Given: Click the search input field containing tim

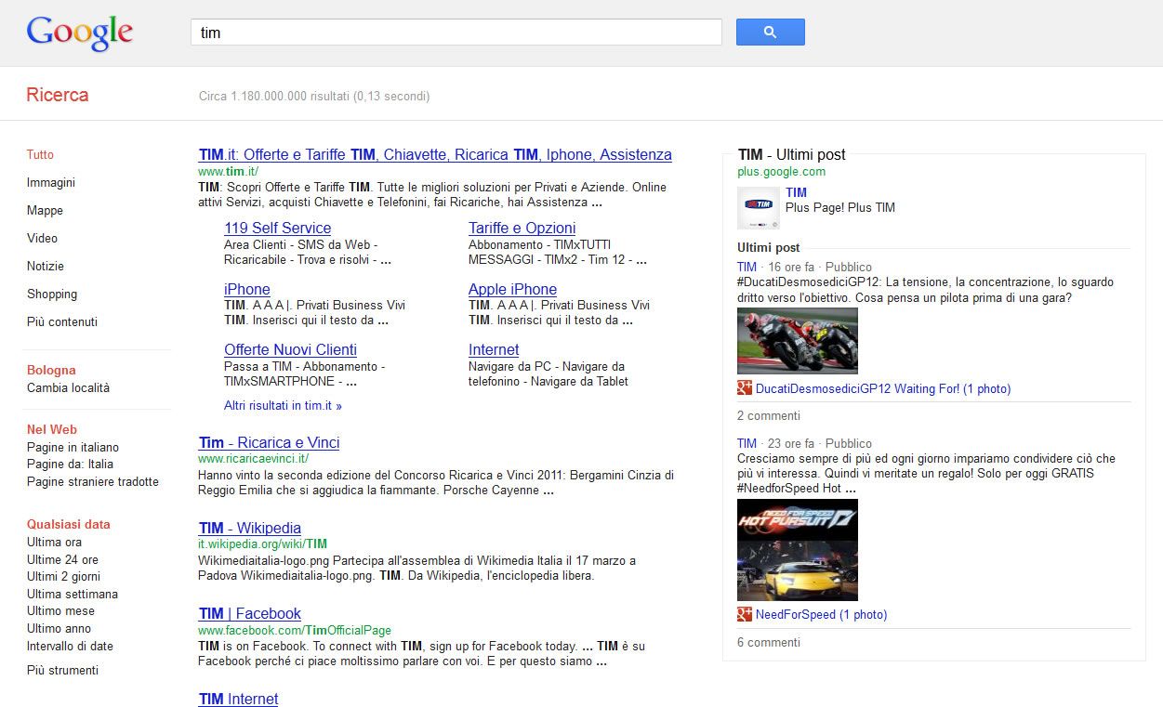Looking at the screenshot, I should tap(456, 33).
